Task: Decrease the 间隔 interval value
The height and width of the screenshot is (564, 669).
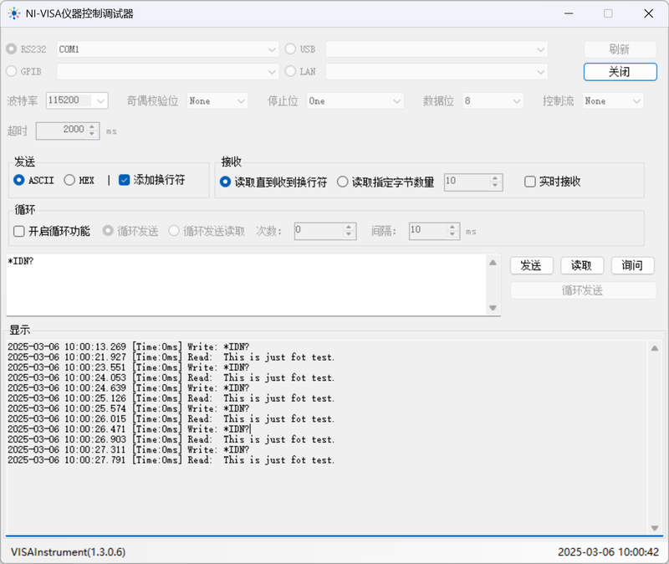Action: click(x=452, y=234)
